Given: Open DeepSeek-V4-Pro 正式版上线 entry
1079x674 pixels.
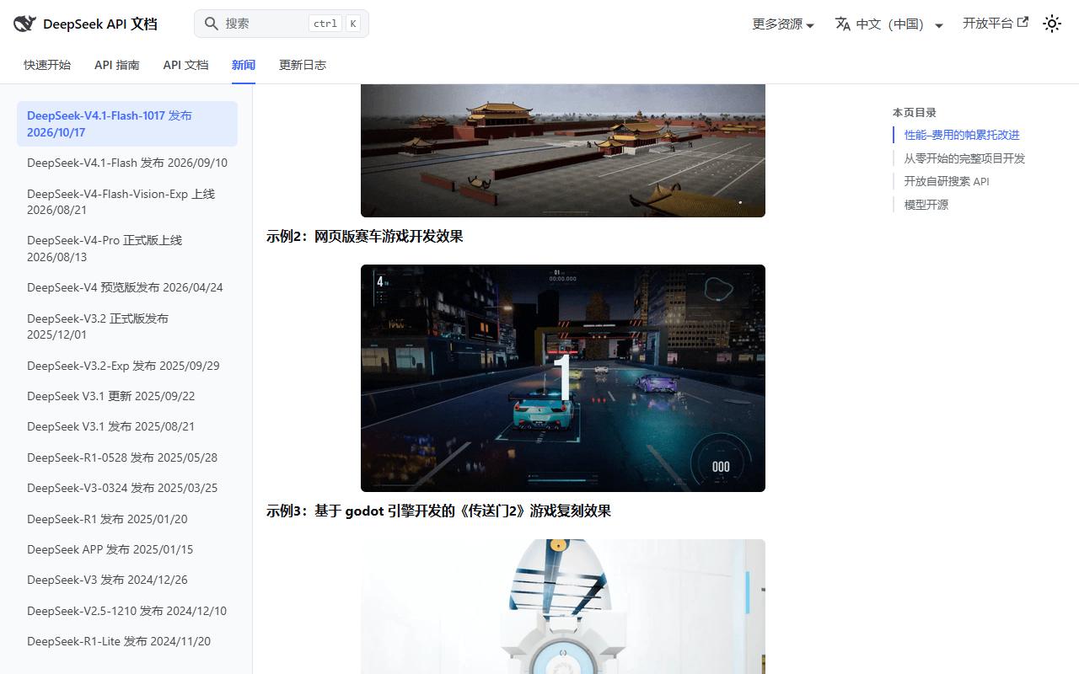Looking at the screenshot, I should coord(127,249).
